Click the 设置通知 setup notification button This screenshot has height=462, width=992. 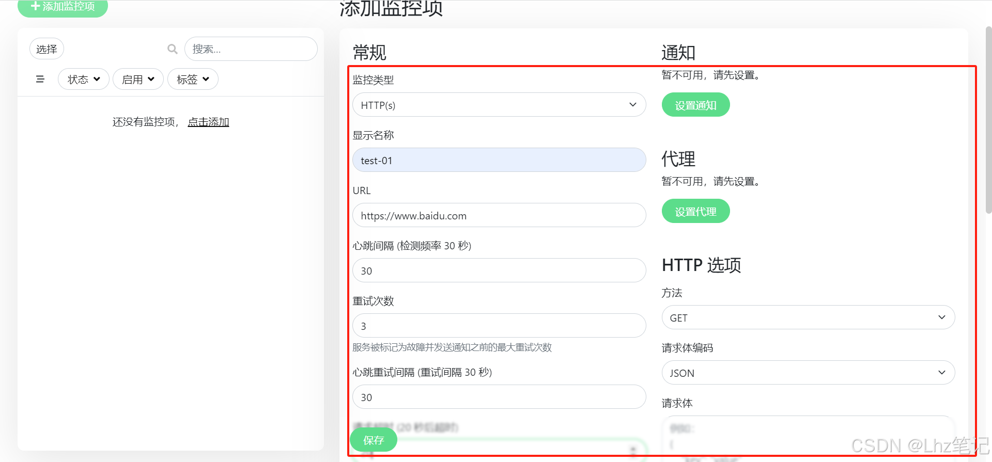(x=695, y=105)
